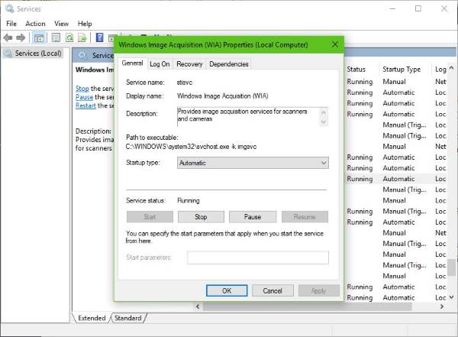Click the Export List toolbar icon

82,37
